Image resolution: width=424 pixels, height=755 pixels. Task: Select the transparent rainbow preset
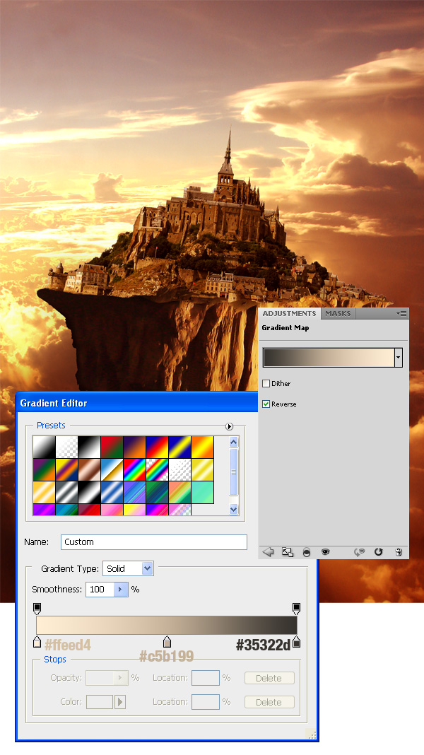(157, 470)
